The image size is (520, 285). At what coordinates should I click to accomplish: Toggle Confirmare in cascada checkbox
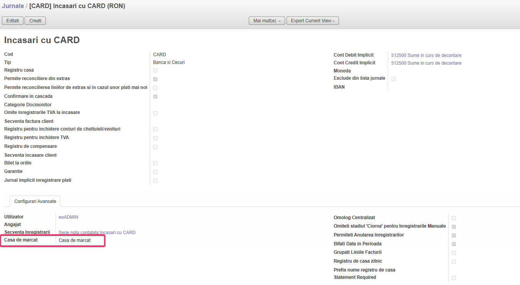[155, 97]
